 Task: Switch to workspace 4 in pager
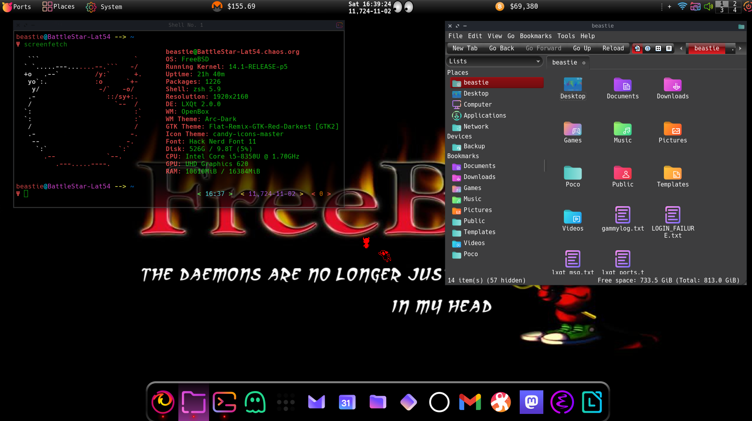pos(735,10)
